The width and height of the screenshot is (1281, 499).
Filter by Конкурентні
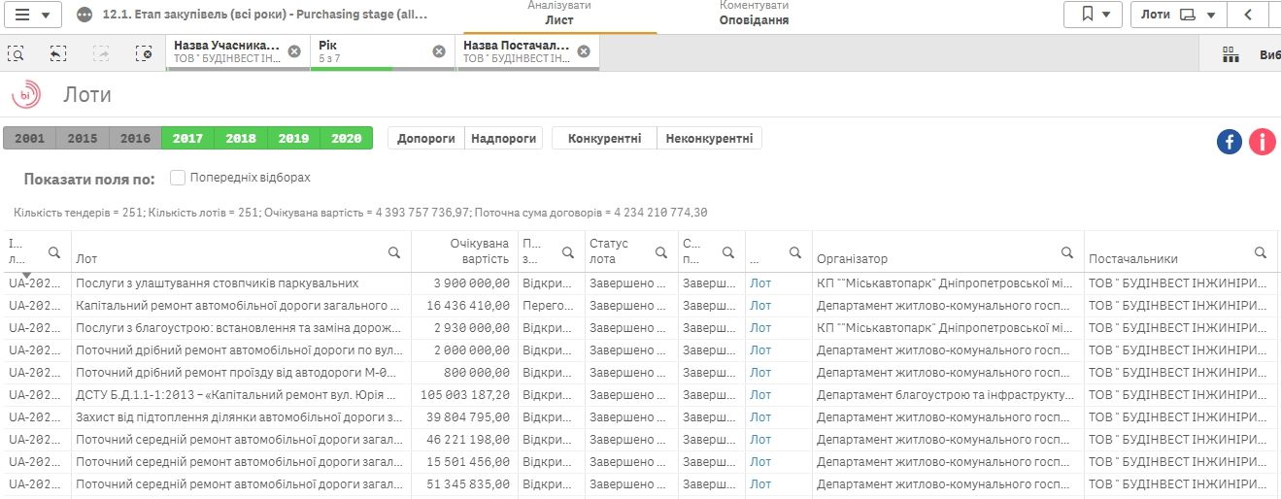click(x=604, y=139)
